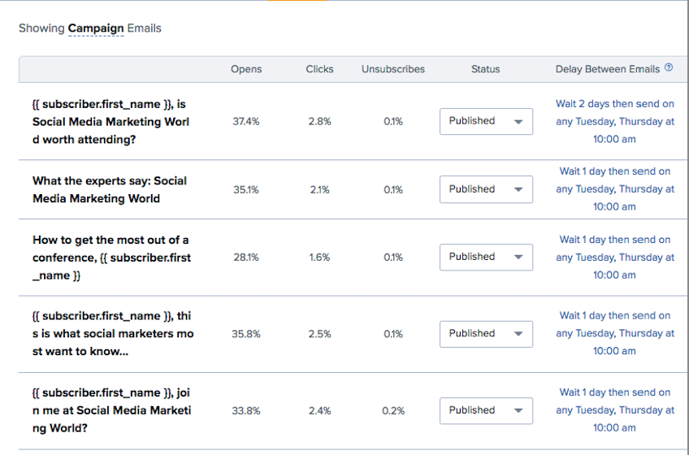The width and height of the screenshot is (689, 455).
Task: Open Status dropdown for first email row
Action: point(486,121)
